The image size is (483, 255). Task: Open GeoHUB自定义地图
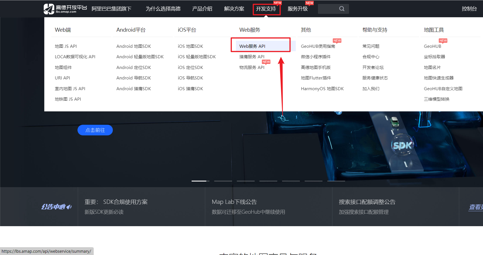[443, 88]
